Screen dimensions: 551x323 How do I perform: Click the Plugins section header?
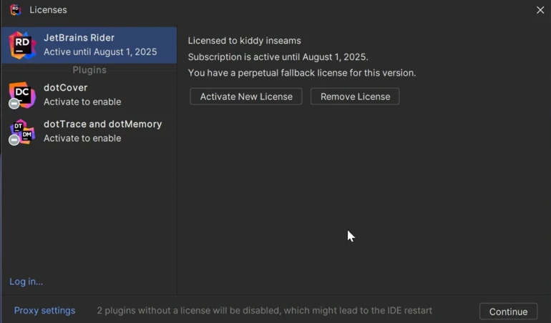coord(89,70)
